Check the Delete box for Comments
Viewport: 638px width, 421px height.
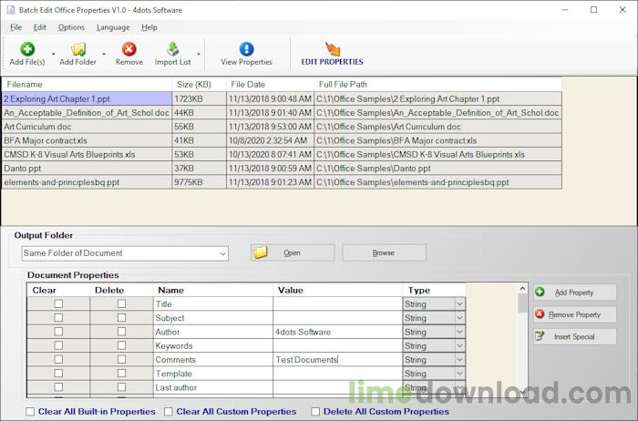pyautogui.click(x=121, y=359)
